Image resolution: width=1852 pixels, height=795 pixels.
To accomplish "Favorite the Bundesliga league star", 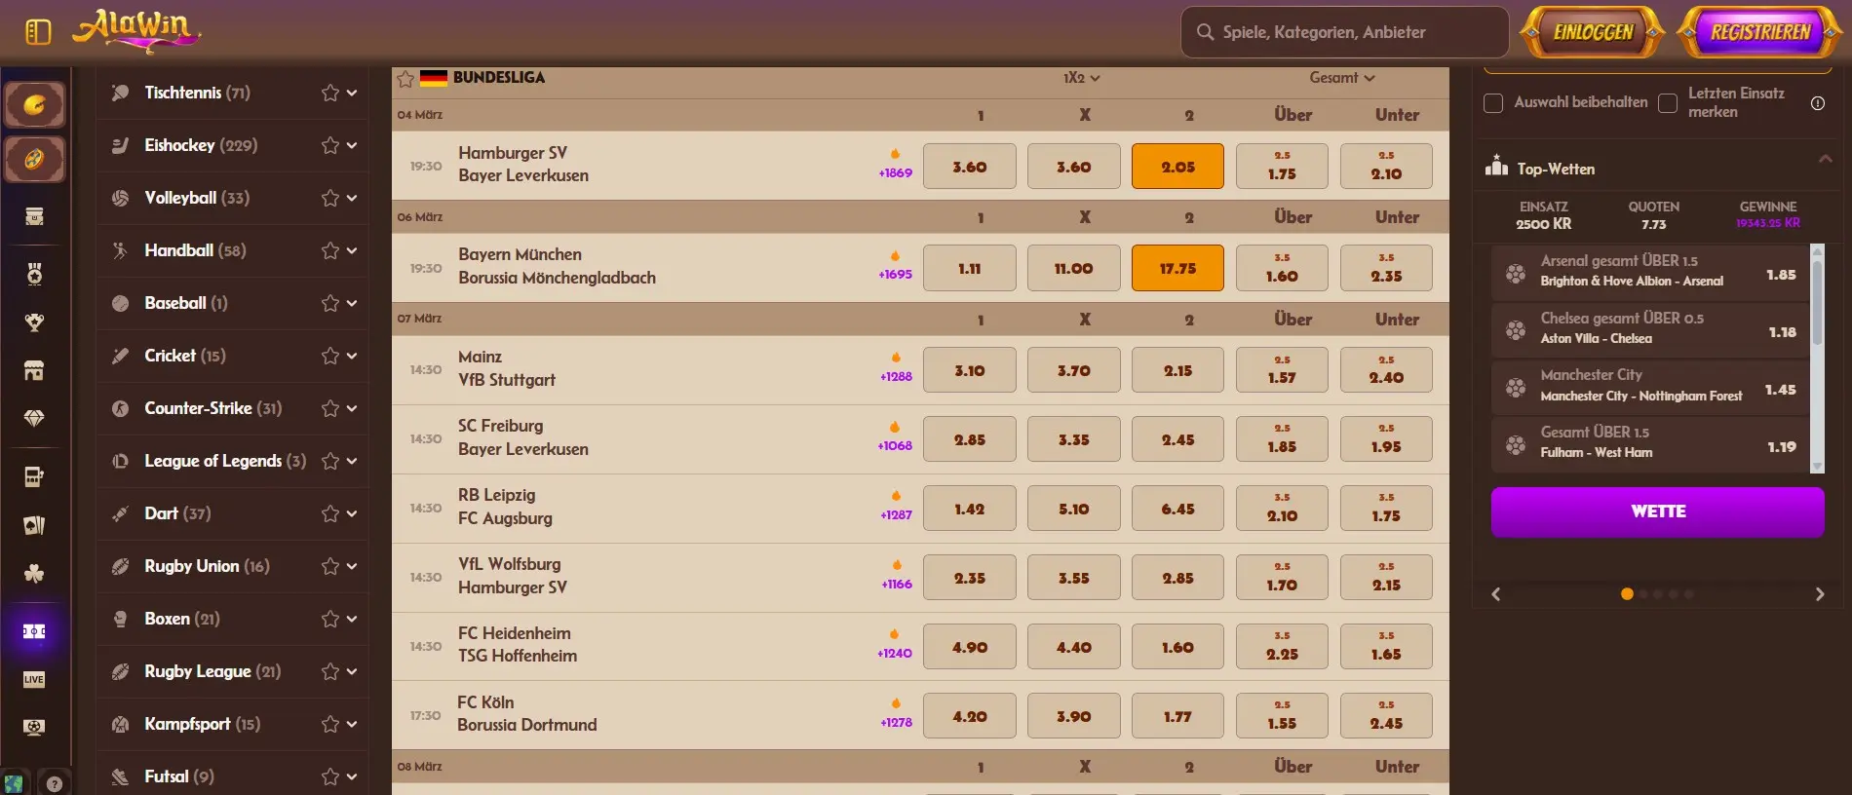I will [405, 78].
